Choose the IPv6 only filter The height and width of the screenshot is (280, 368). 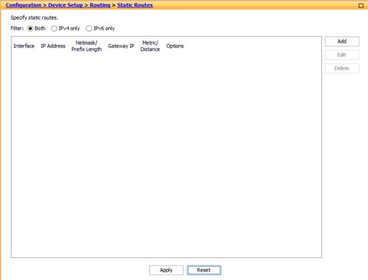click(x=89, y=29)
